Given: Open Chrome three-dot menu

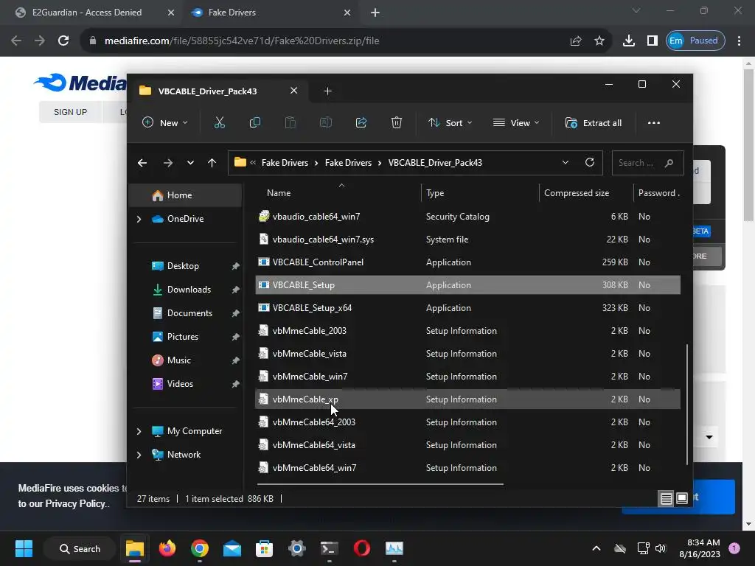Looking at the screenshot, I should pyautogui.click(x=739, y=41).
